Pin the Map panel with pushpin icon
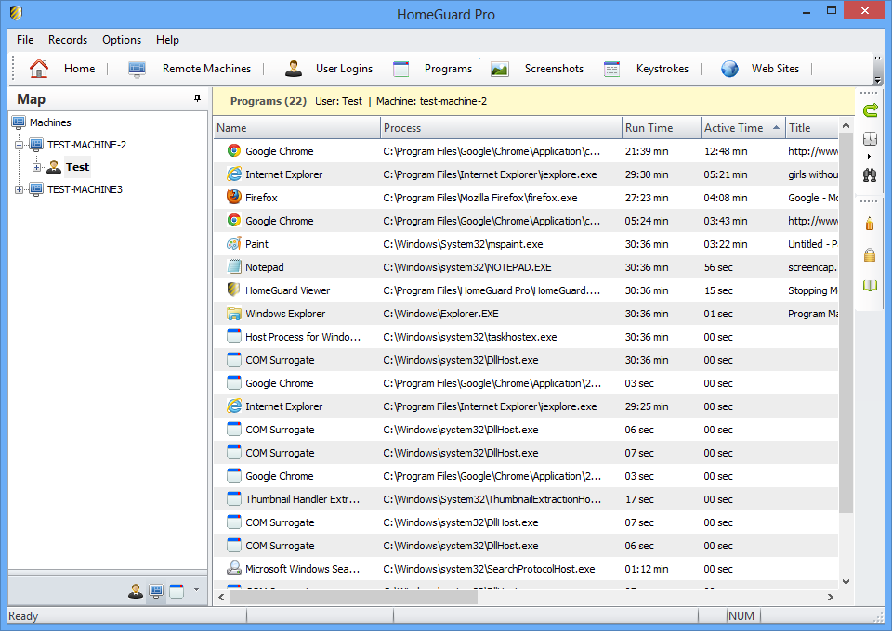 [197, 98]
